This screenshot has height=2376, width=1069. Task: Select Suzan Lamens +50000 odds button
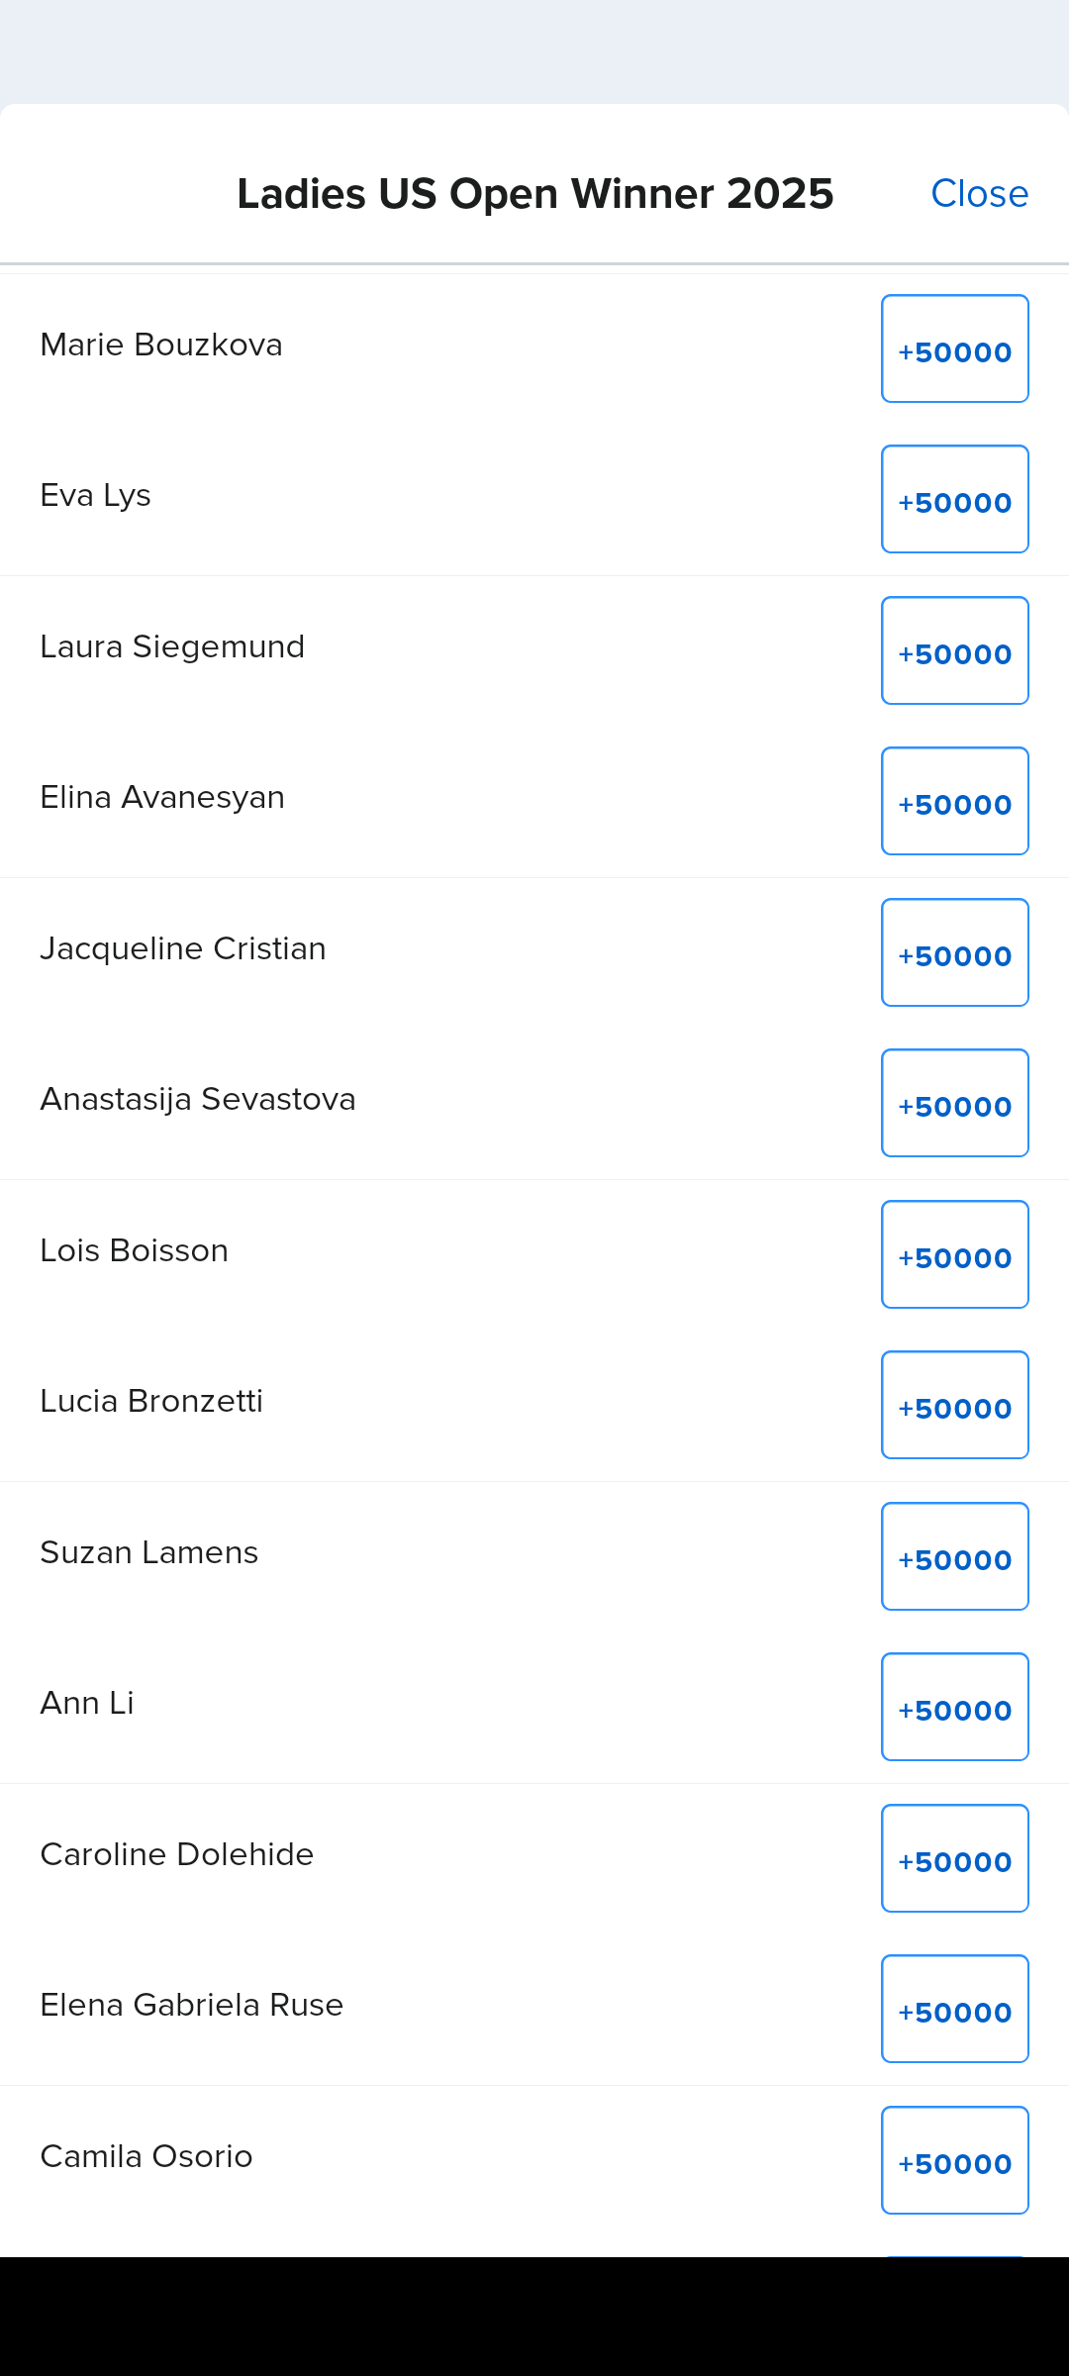tap(954, 1557)
